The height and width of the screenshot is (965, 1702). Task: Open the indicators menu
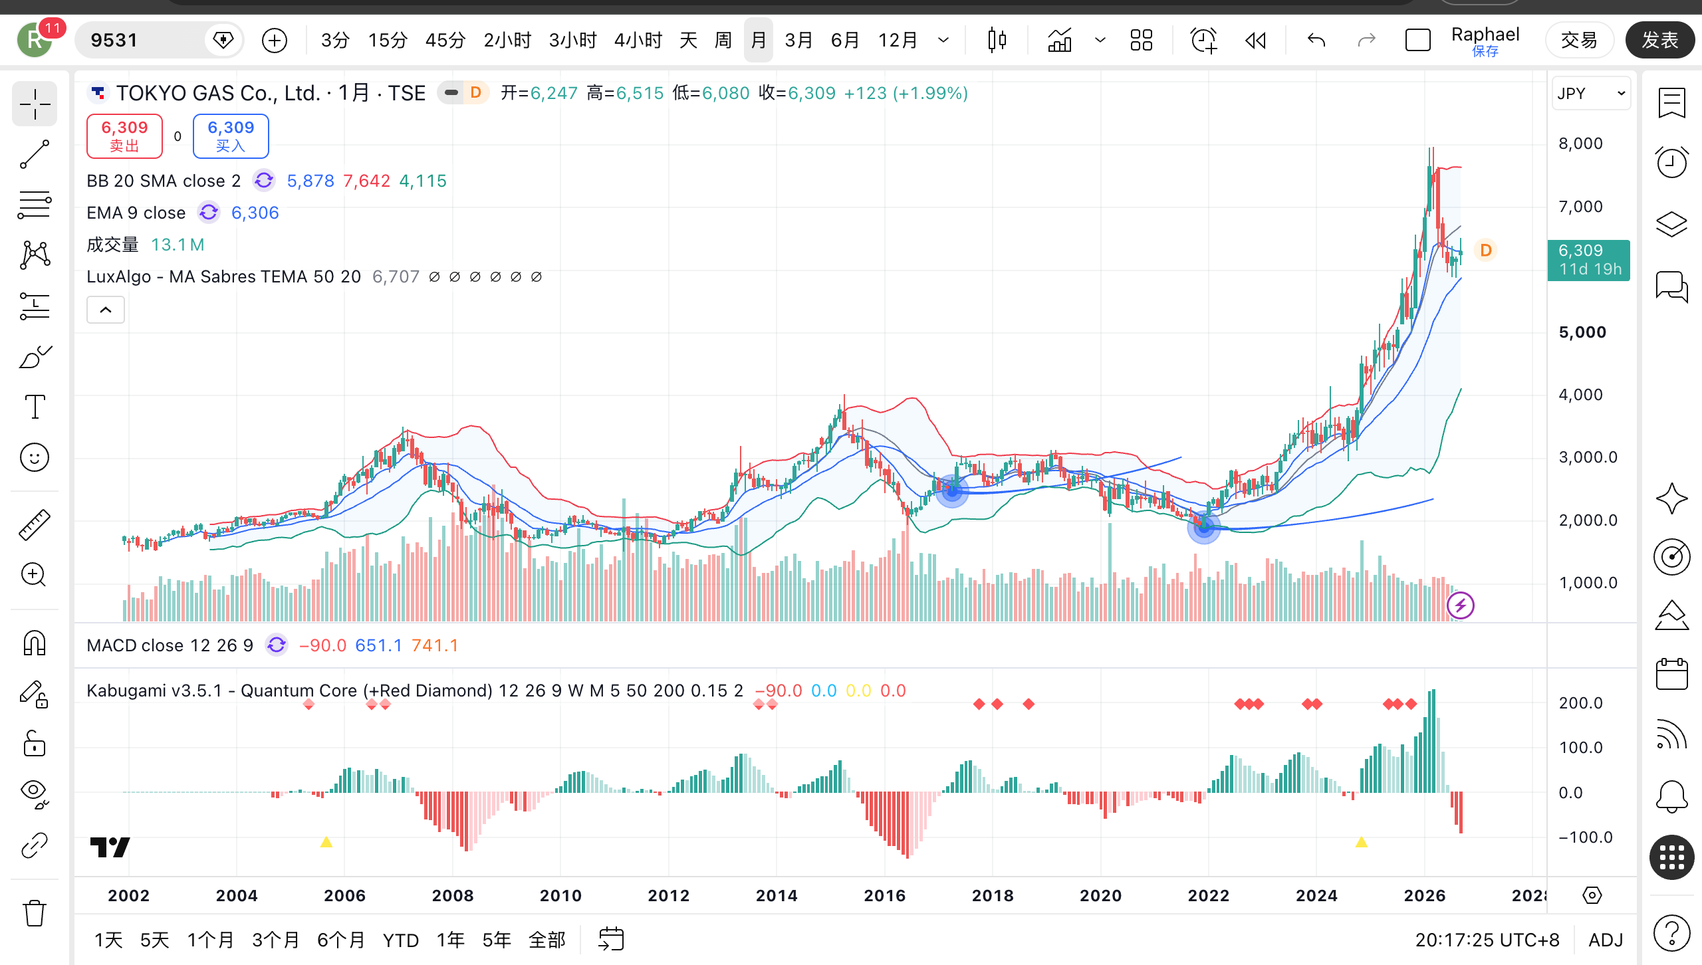(x=1060, y=40)
